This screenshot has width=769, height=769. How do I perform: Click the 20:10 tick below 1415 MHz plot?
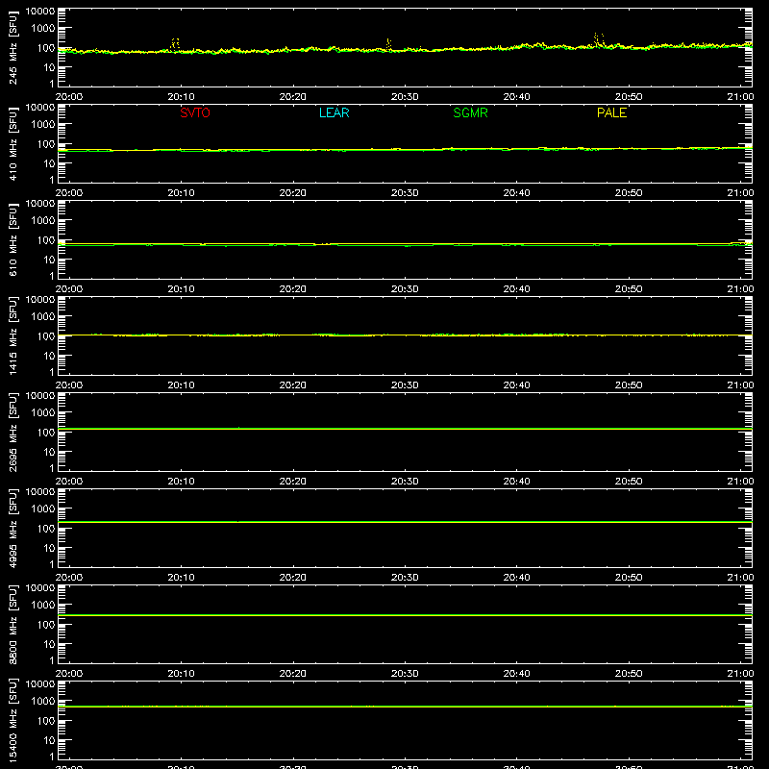click(181, 385)
